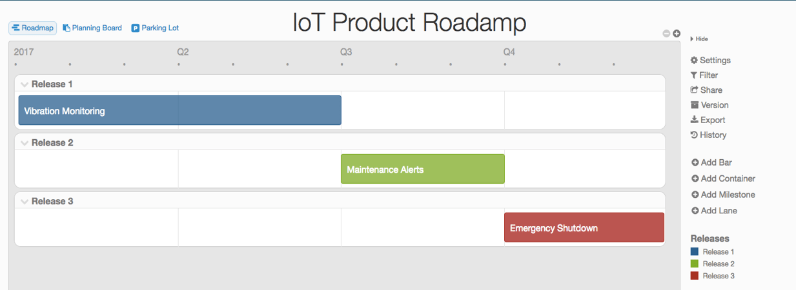Collapse the Release 2 lane
Screen dimensions: 796x290
[25, 143]
